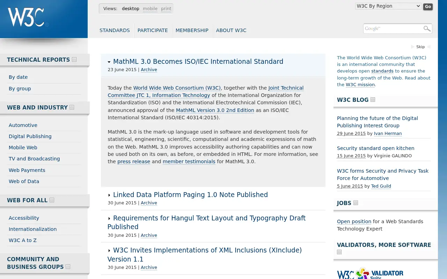This screenshot has height=279, width=447.
Task: Open the Digital Publishing sidebar link
Action: pyautogui.click(x=30, y=136)
